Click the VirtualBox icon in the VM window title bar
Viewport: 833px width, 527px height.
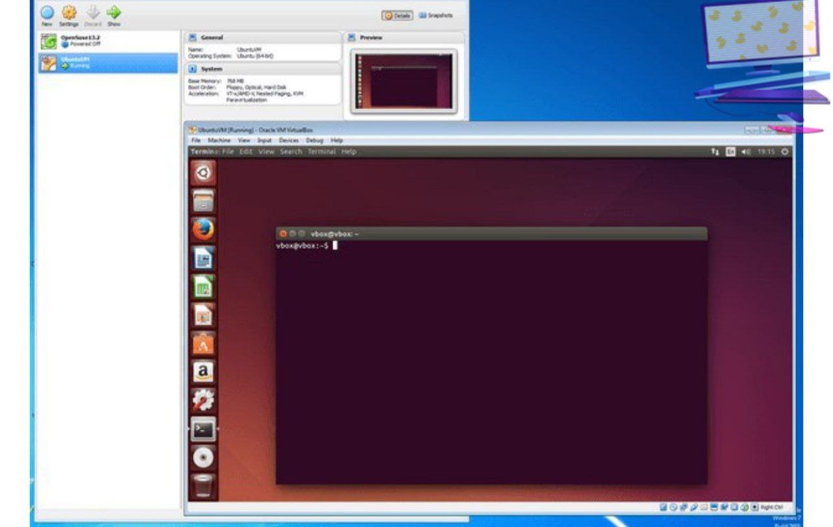point(193,130)
